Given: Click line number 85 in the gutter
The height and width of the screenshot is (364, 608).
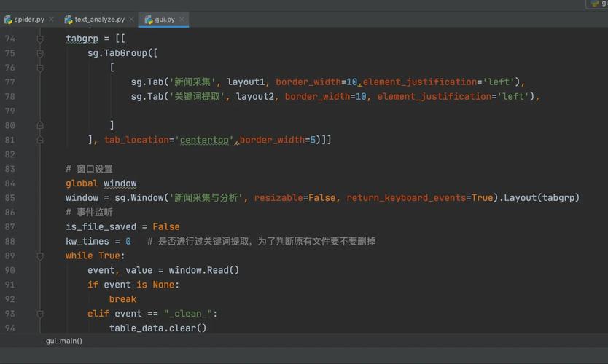Looking at the screenshot, I should click(10, 198).
